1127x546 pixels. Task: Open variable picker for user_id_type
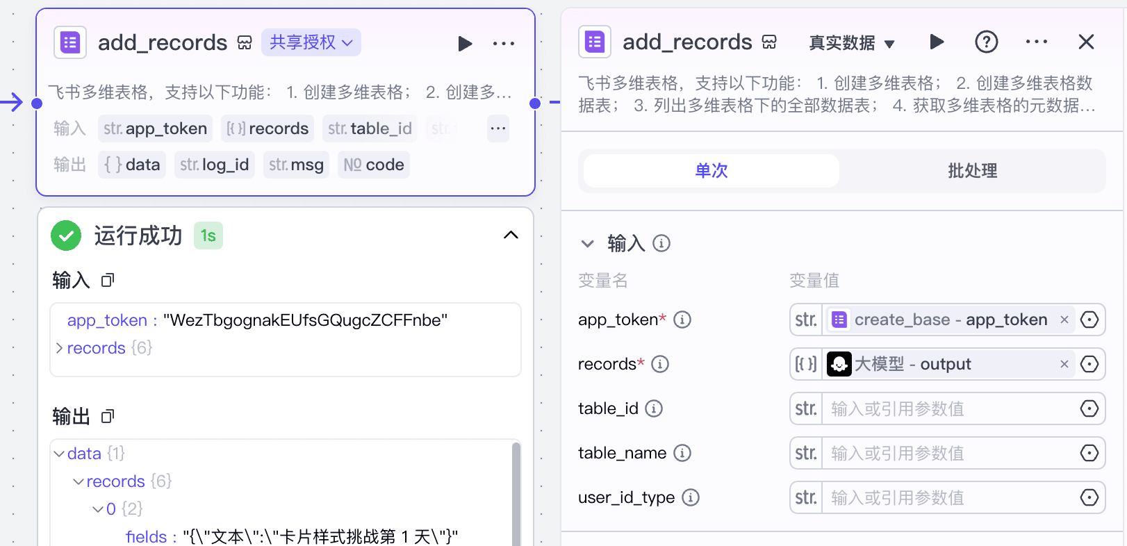pos(1089,497)
